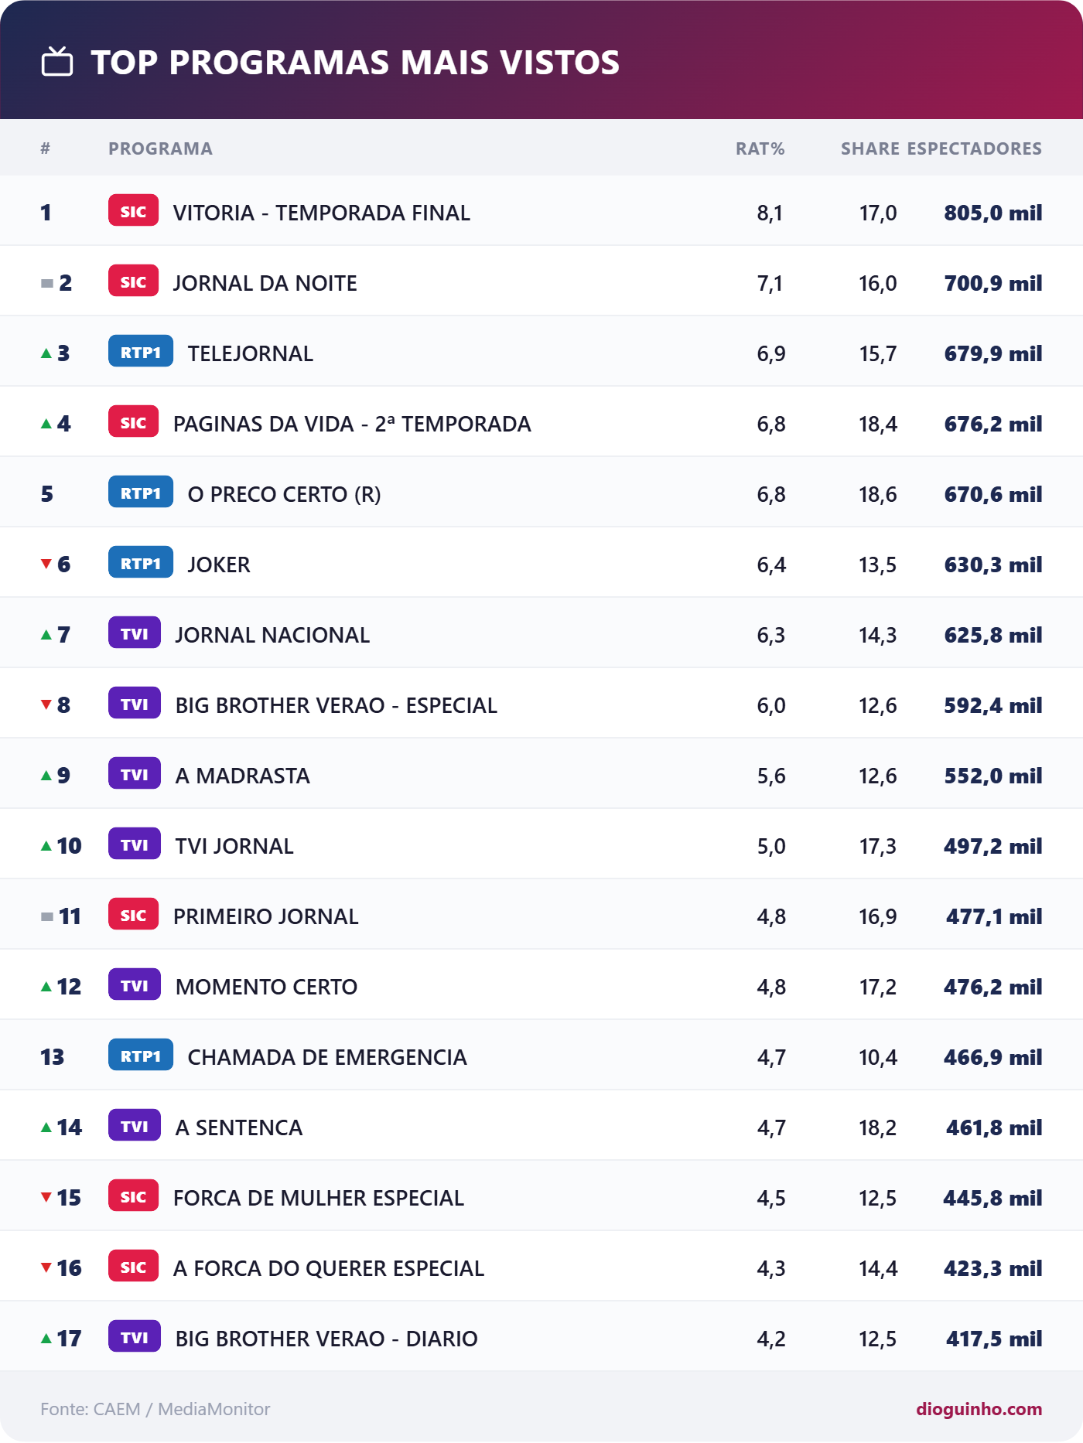Image resolution: width=1083 pixels, height=1443 pixels.
Task: Click the SIC badge for Vitoria - Temporada Final
Action: click(133, 211)
